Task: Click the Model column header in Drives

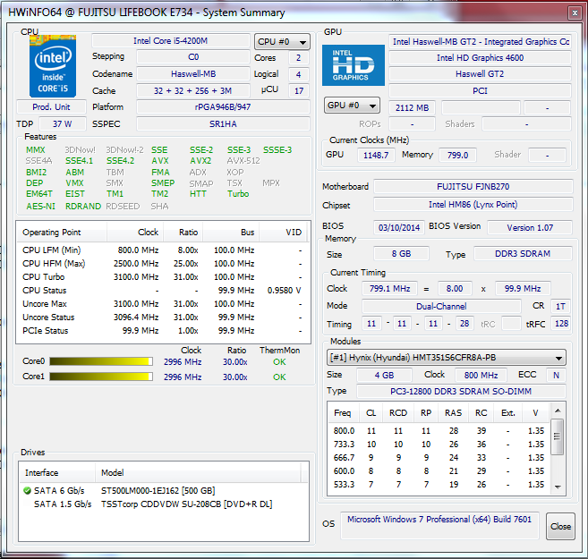Action: pos(198,473)
